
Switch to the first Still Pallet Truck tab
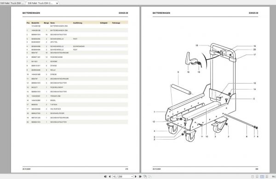point(12,3)
